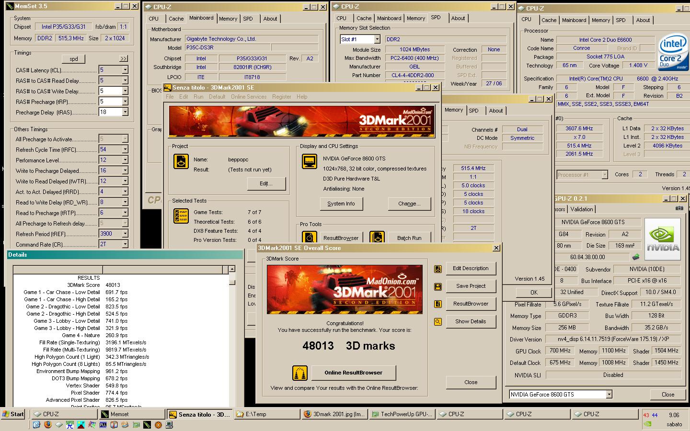Click the icon beside the ResultBrowser button in Overall Score
690x431 pixels.
pyautogui.click(x=437, y=304)
